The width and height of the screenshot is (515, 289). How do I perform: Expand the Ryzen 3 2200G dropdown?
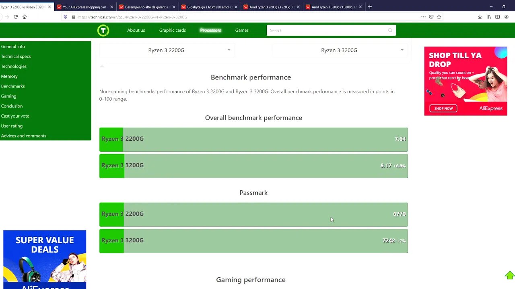167,50
